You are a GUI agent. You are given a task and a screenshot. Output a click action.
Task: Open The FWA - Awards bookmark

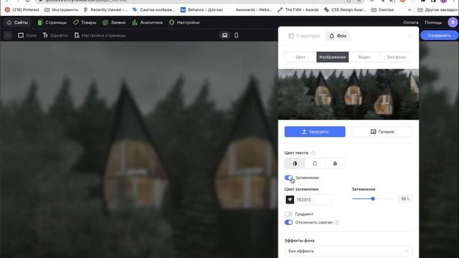tap(298, 9)
